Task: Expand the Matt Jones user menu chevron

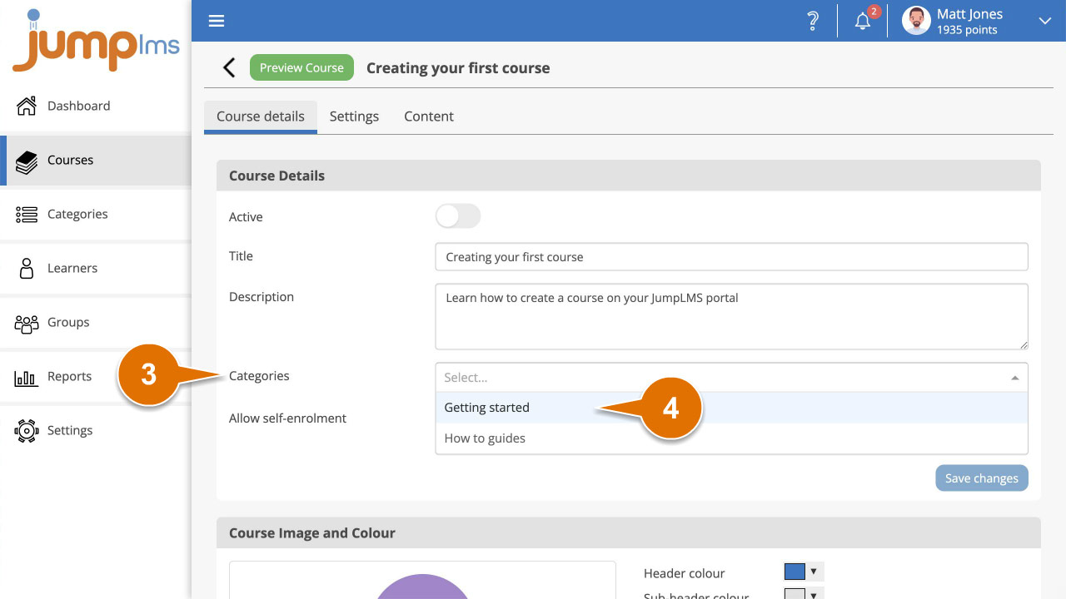Action: click(x=1045, y=22)
